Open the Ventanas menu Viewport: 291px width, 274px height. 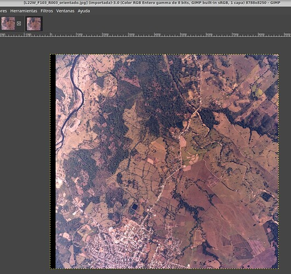click(x=65, y=11)
